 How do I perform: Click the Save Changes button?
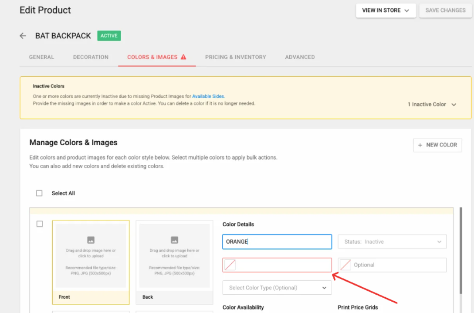(x=445, y=10)
